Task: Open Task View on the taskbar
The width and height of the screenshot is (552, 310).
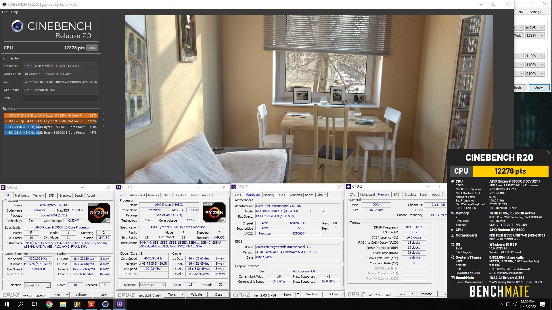Action: click(x=34, y=304)
